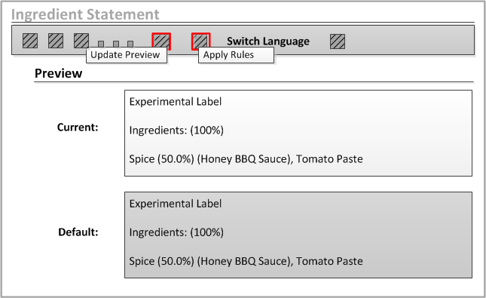Click the third hatched toolbar icon
This screenshot has width=486, height=298.
pyautogui.click(x=81, y=41)
